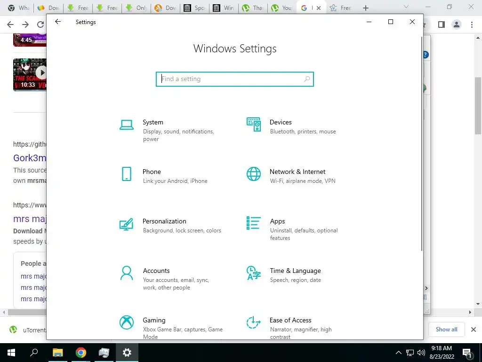
Task: Open Personalization paintbrush icon
Action: (x=126, y=224)
